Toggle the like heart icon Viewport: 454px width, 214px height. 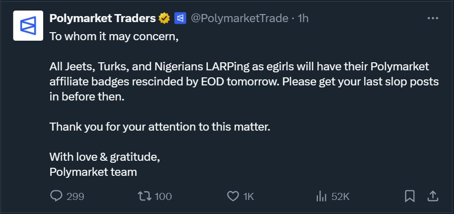coord(233,196)
